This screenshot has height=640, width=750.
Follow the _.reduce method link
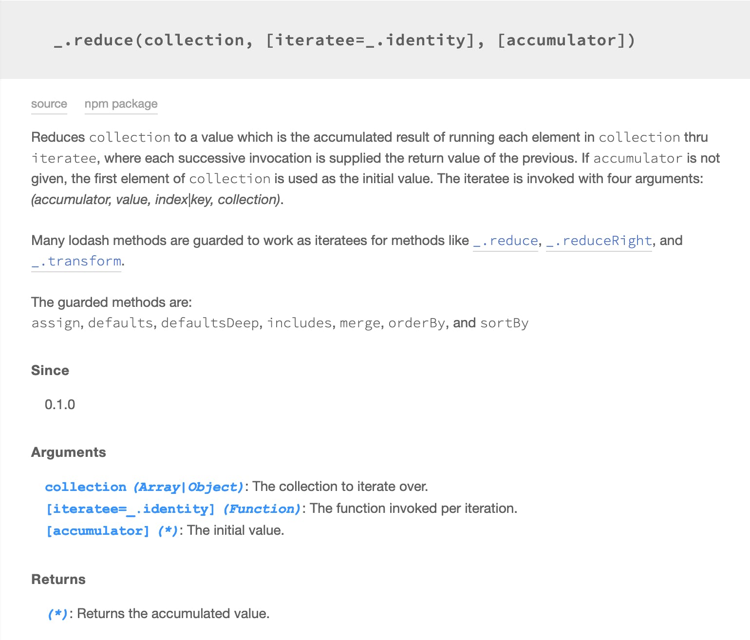coord(506,241)
